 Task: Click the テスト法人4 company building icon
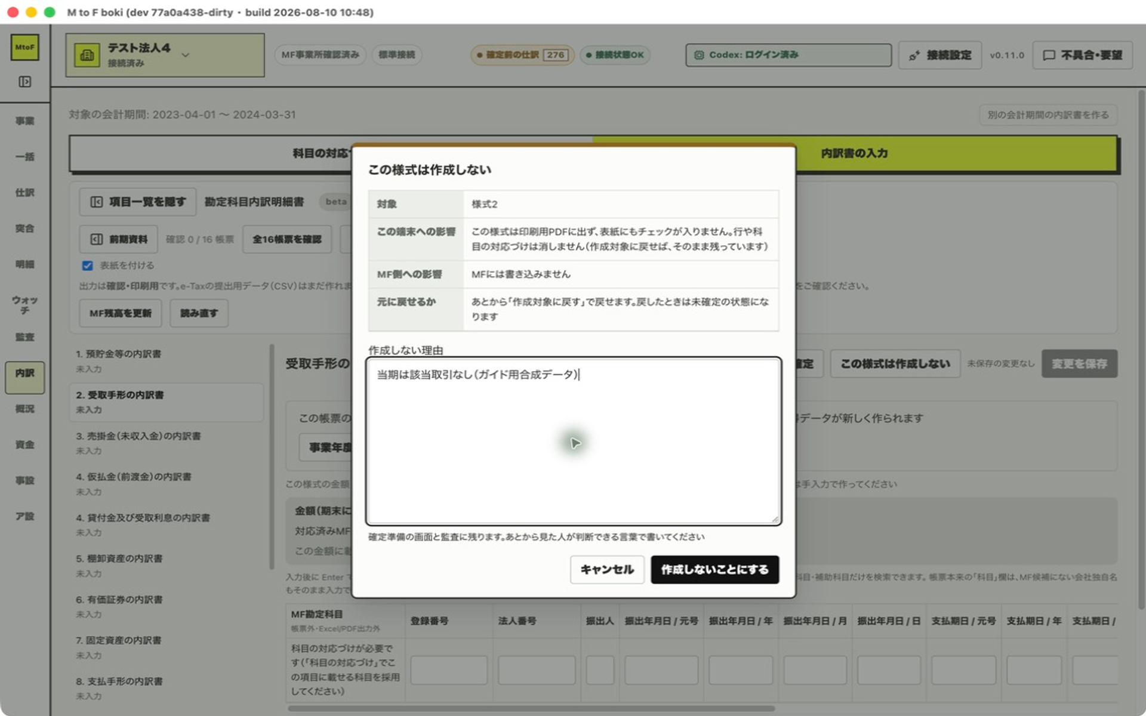point(87,55)
